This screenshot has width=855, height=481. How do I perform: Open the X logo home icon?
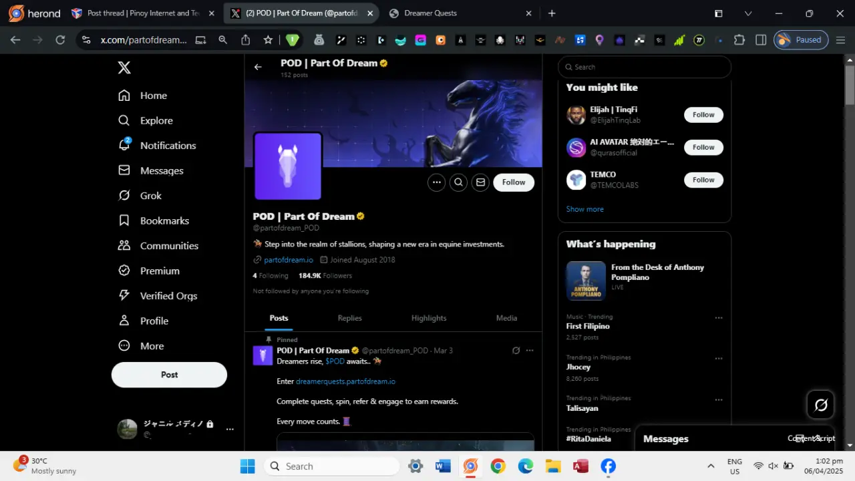click(x=124, y=67)
